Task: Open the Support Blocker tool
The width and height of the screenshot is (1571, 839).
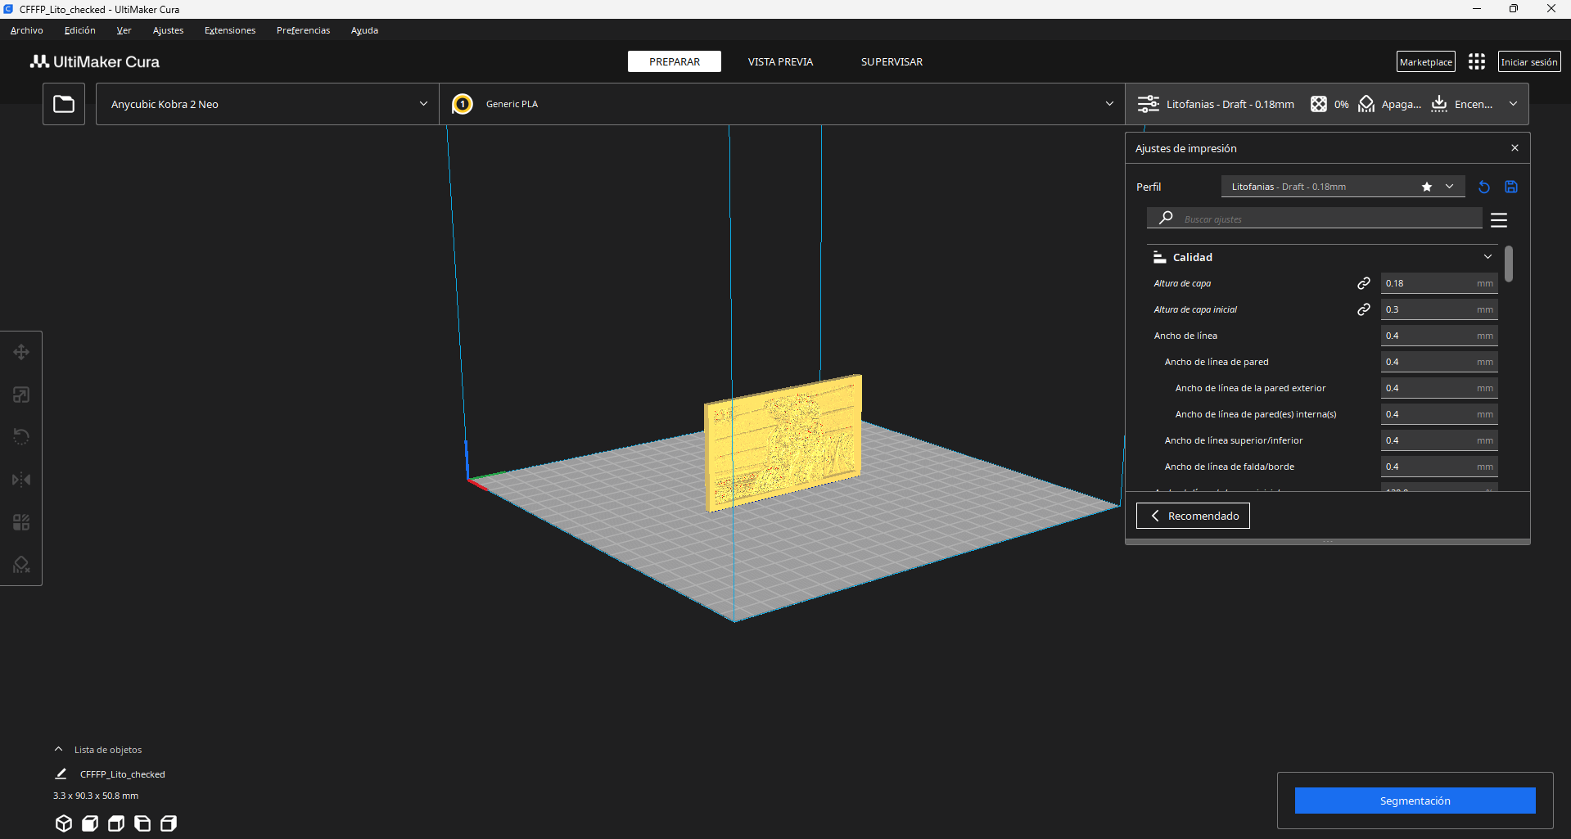Action: (x=21, y=565)
